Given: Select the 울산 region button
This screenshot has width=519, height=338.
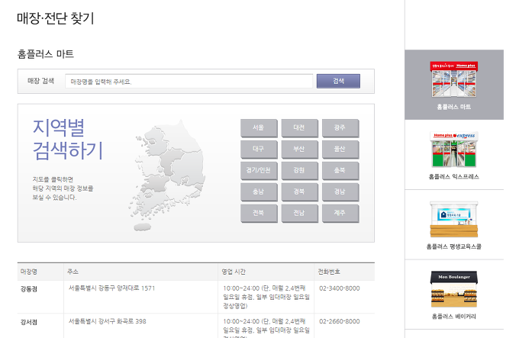Looking at the screenshot, I should (340, 150).
